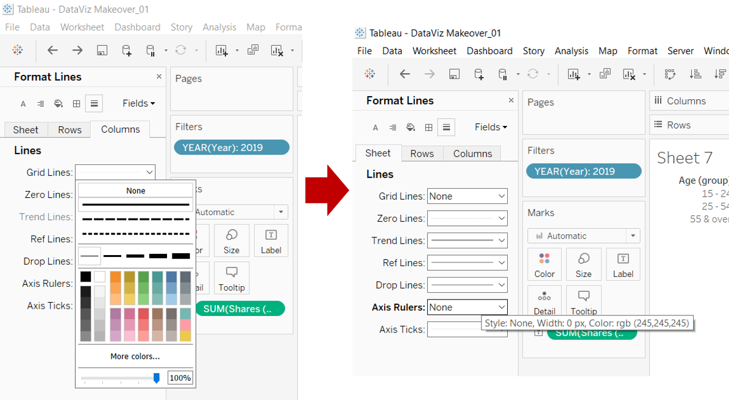Click the 100% opacity input field
729x400 pixels.
click(180, 377)
